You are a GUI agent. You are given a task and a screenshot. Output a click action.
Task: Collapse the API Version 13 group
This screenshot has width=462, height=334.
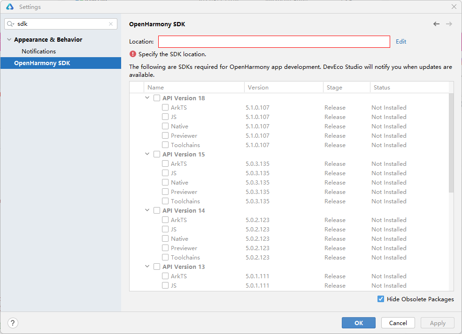(x=147, y=266)
